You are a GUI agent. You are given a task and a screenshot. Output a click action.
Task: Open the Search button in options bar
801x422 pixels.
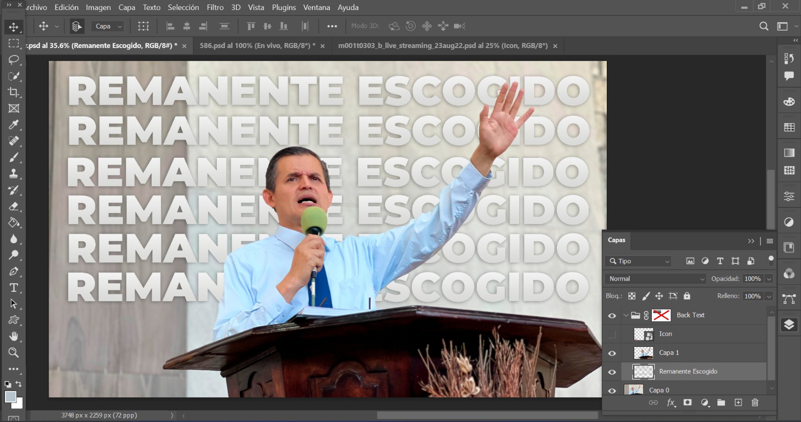[763, 26]
